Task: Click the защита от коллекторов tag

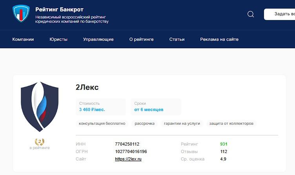Action: [x=231, y=123]
